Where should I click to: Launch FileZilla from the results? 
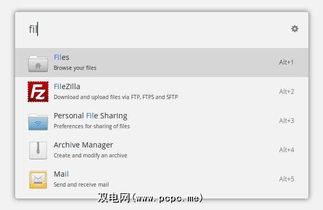[x=67, y=87]
